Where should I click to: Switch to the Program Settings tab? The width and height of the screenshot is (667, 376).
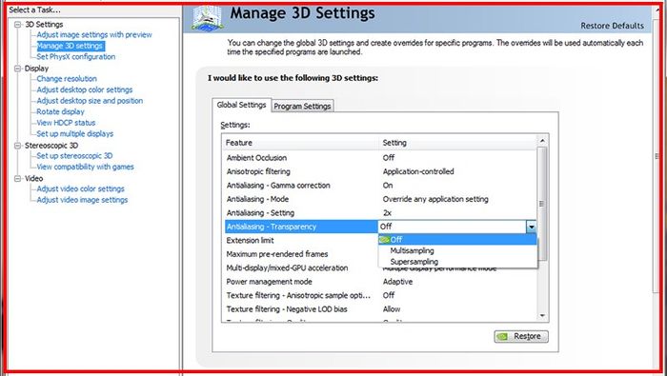pyautogui.click(x=302, y=107)
